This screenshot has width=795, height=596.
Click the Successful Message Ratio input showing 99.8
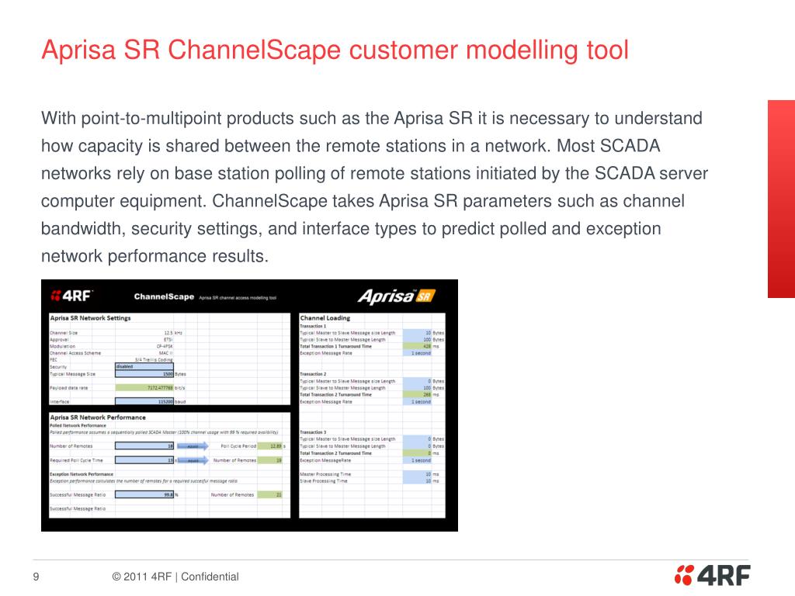coord(144,494)
